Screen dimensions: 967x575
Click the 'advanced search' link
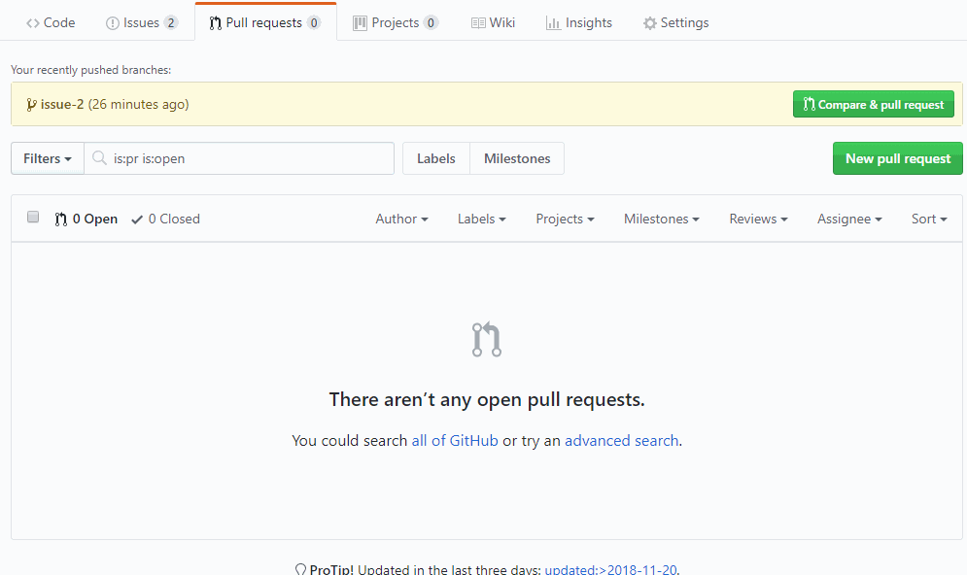click(x=621, y=441)
